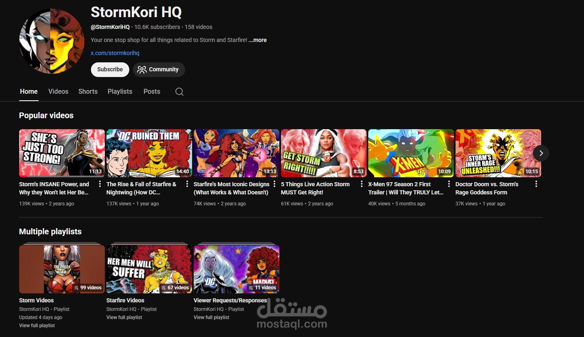Viewport: 584px width, 337px height.
Task: Open three-dot menu for Starfire's Most Iconic Designs video
Action: point(274,184)
